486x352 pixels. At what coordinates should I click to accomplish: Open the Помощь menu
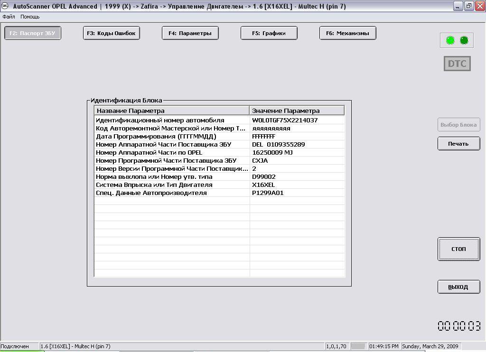click(x=30, y=17)
